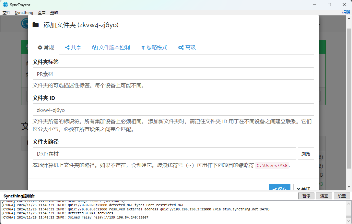Maximize the SyncTrayzor window
352x224 pixels.
(x=329, y=5)
